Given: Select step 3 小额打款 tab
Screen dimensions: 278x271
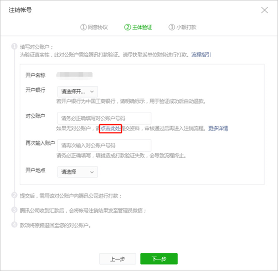Looking at the screenshot, I should click(182, 27).
